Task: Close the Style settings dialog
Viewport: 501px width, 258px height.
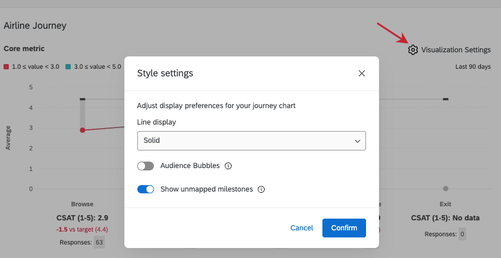Action: [362, 73]
